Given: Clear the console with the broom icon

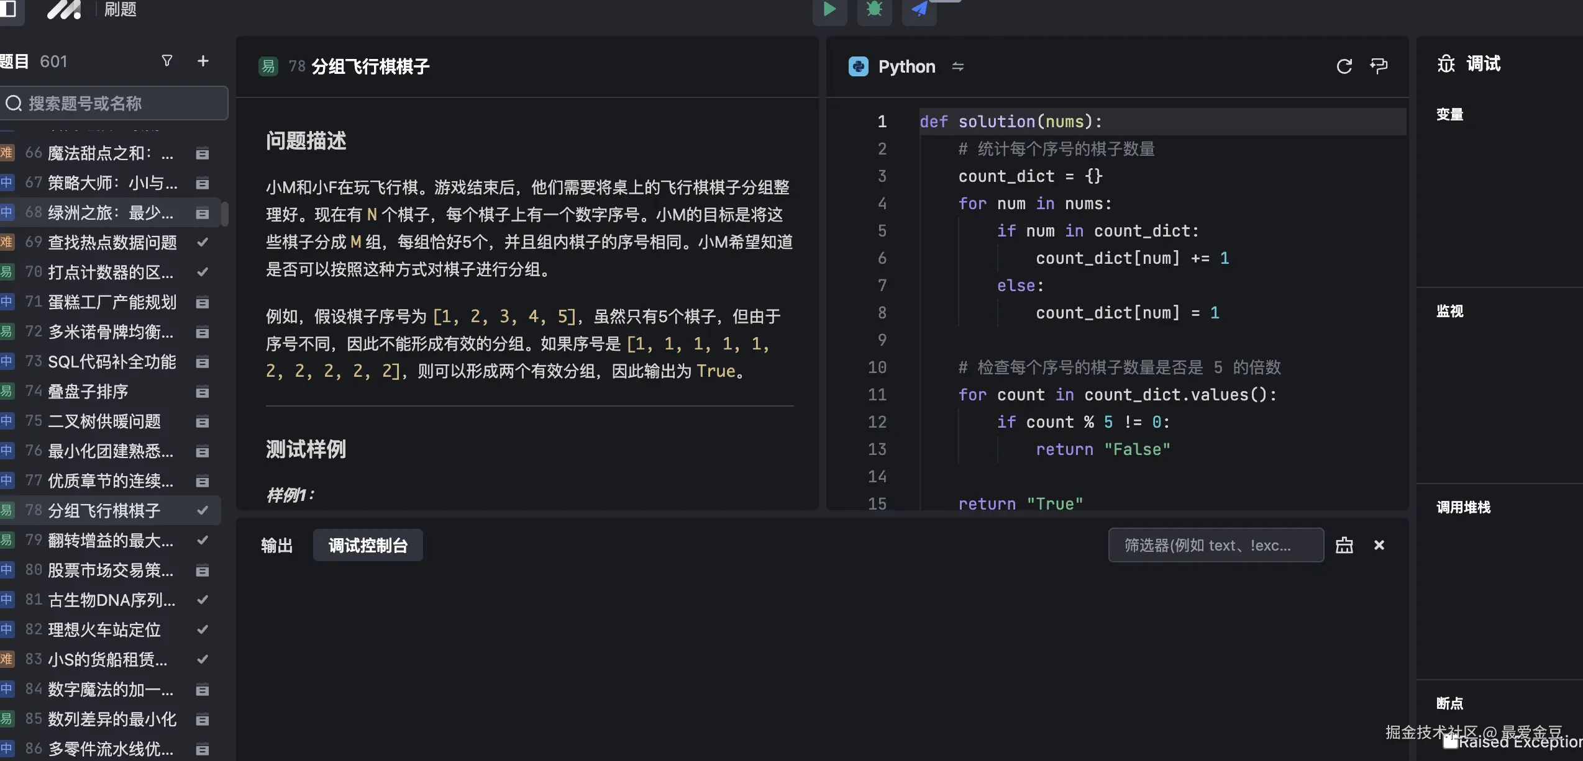Looking at the screenshot, I should (1344, 545).
